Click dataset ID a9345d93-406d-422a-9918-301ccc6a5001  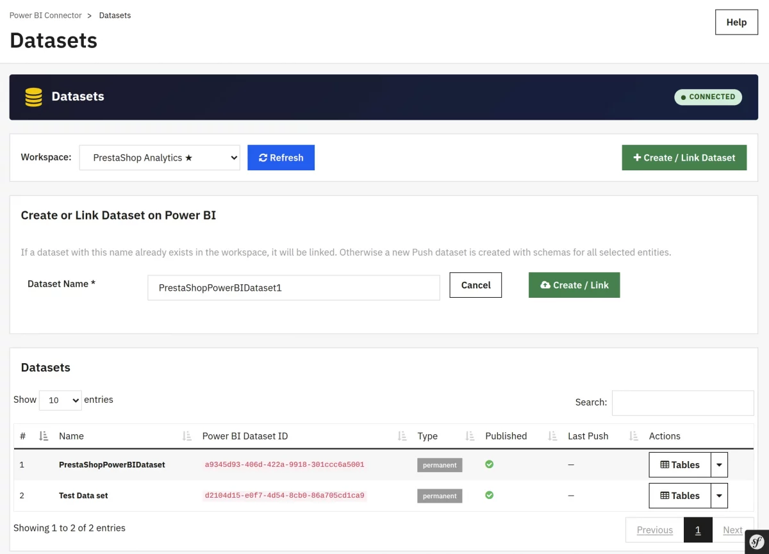[285, 464]
